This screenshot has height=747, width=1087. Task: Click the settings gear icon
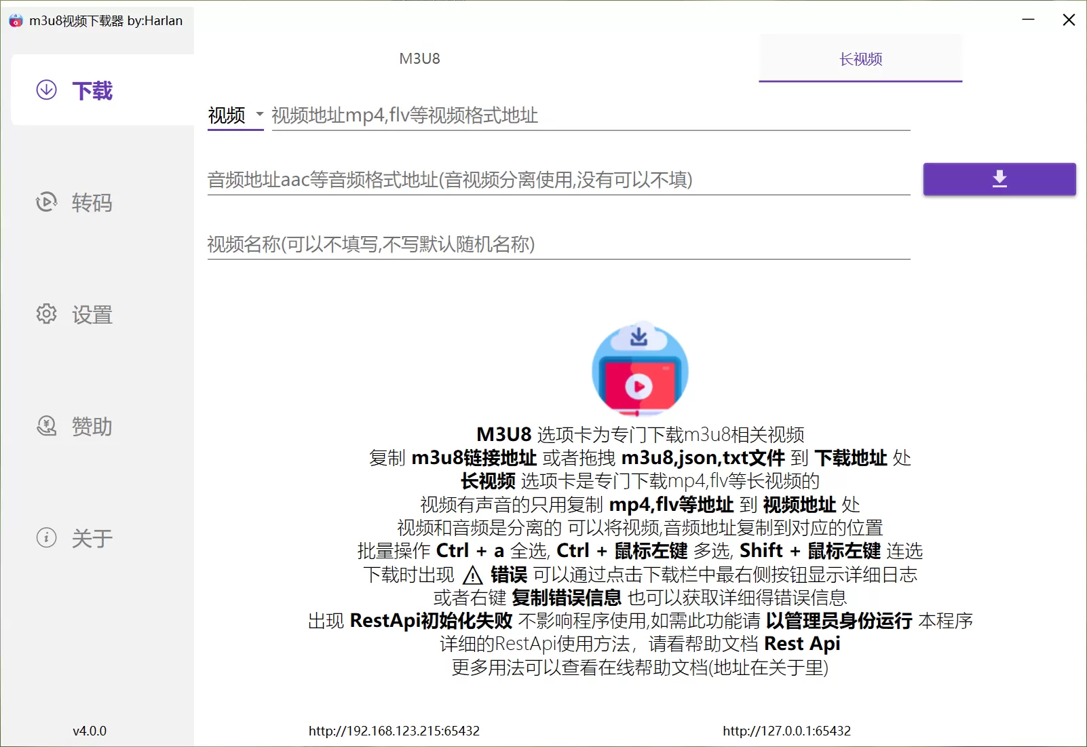[x=46, y=314]
